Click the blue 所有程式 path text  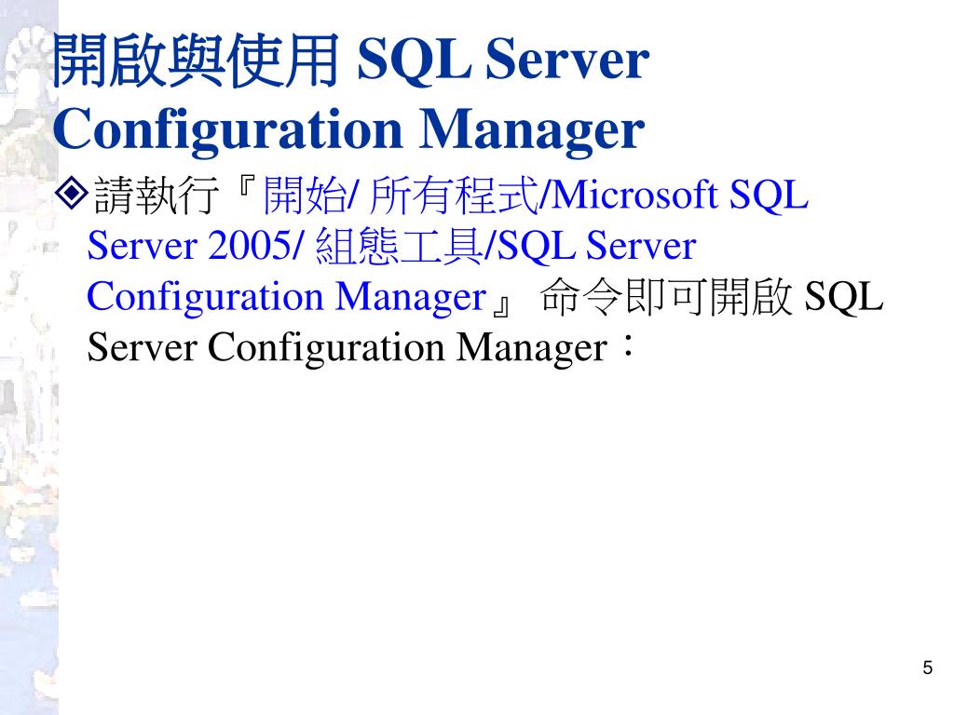454,196
